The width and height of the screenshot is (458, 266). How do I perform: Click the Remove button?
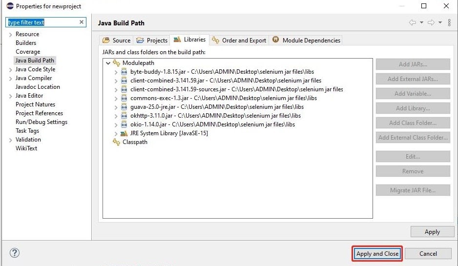[x=413, y=171]
